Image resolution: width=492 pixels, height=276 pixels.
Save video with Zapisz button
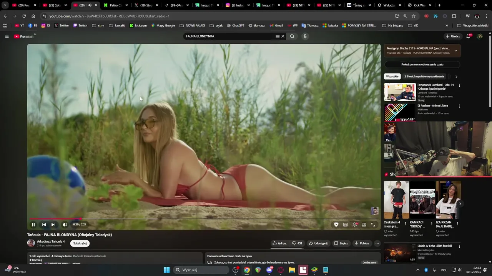coord(341,243)
